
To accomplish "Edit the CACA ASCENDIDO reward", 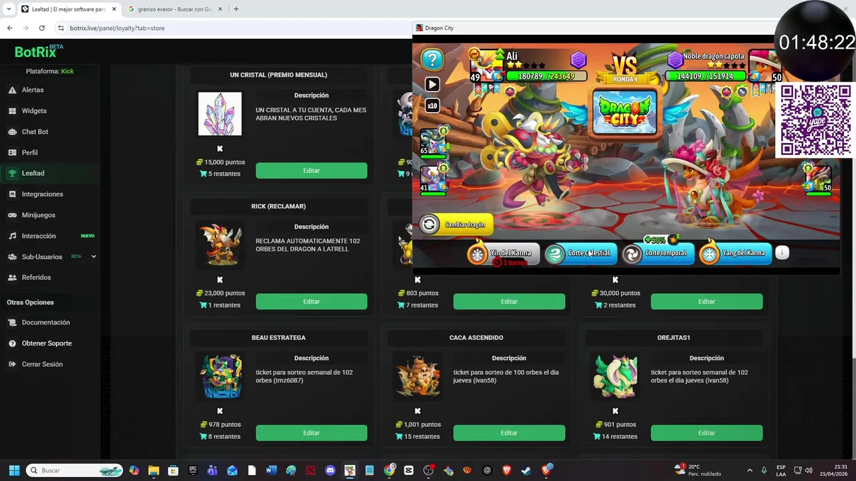I will click(x=509, y=433).
